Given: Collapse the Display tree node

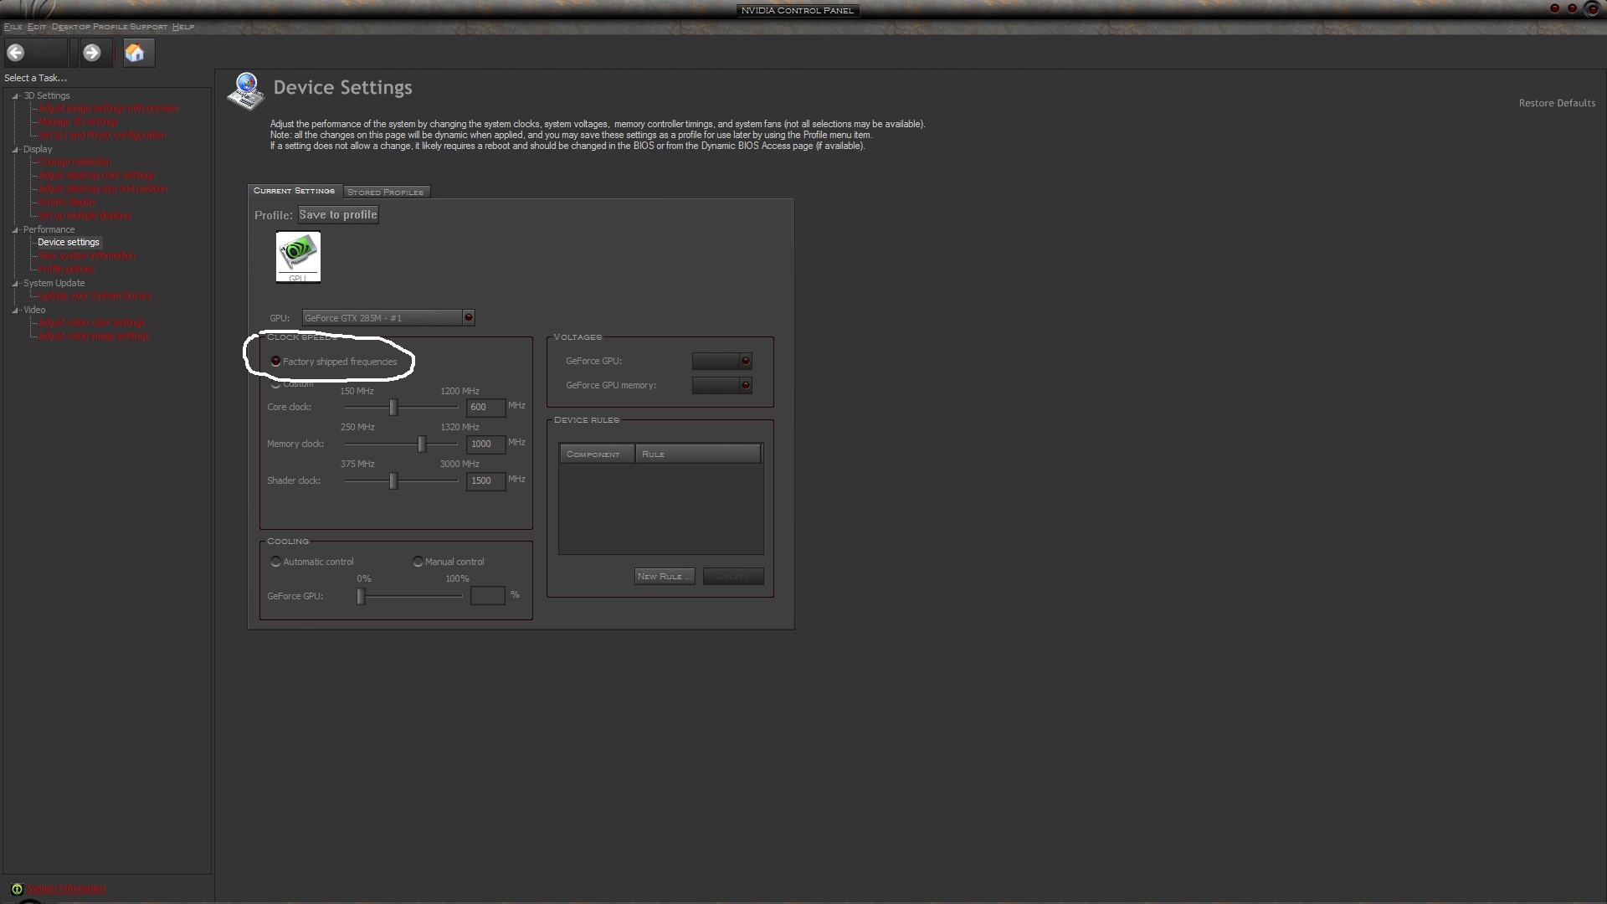Looking at the screenshot, I should pyautogui.click(x=15, y=150).
